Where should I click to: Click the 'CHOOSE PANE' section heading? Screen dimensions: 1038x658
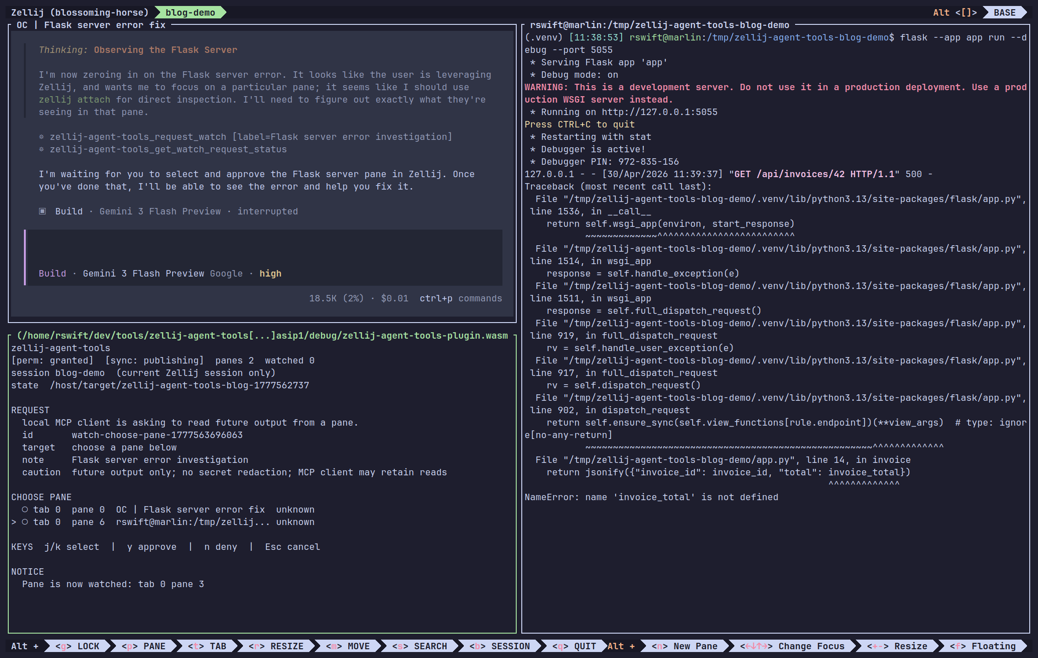[41, 497]
